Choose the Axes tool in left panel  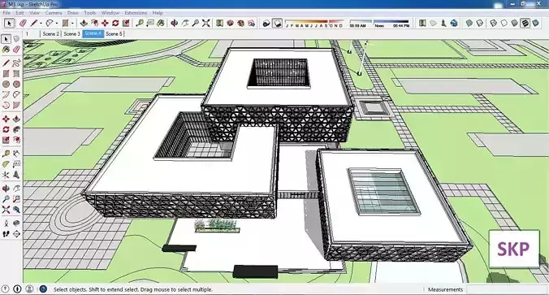6,175
